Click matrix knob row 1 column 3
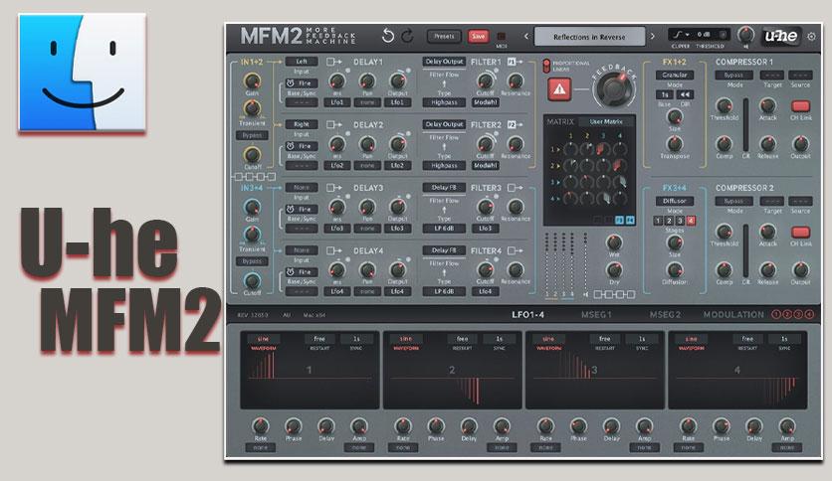This screenshot has width=832, height=481. [x=602, y=149]
